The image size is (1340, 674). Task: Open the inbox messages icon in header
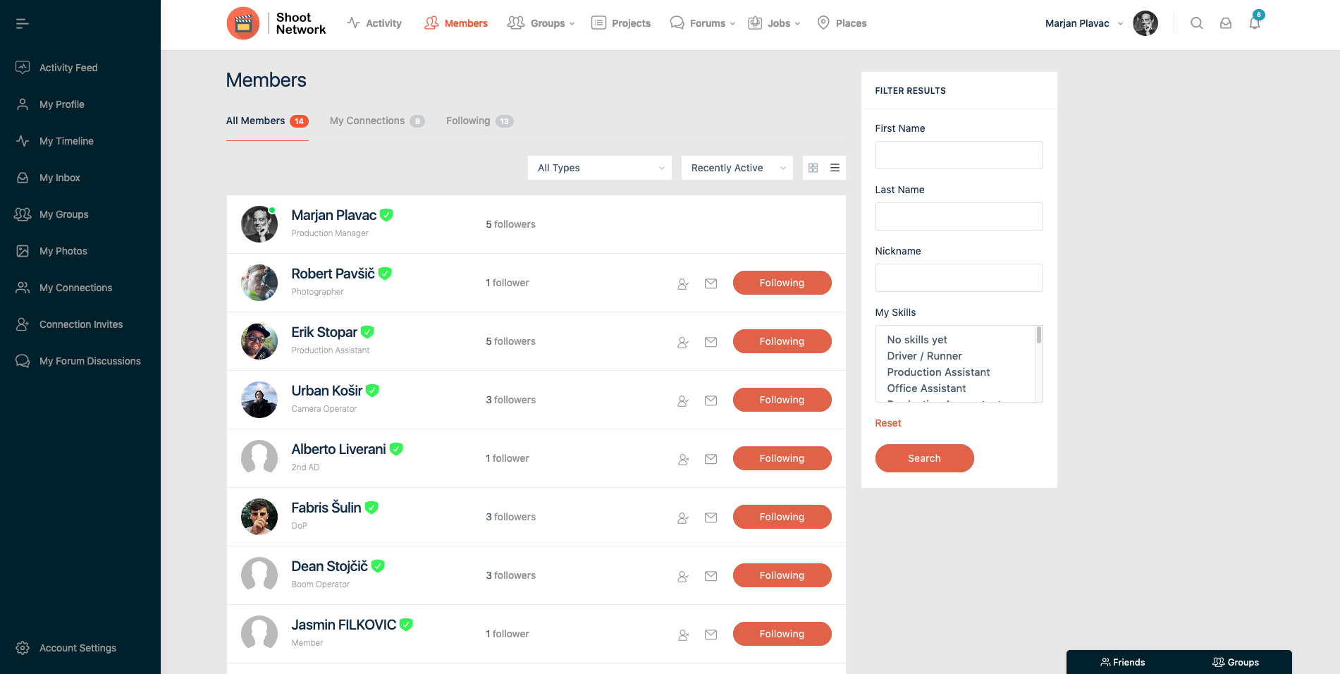pos(1225,23)
